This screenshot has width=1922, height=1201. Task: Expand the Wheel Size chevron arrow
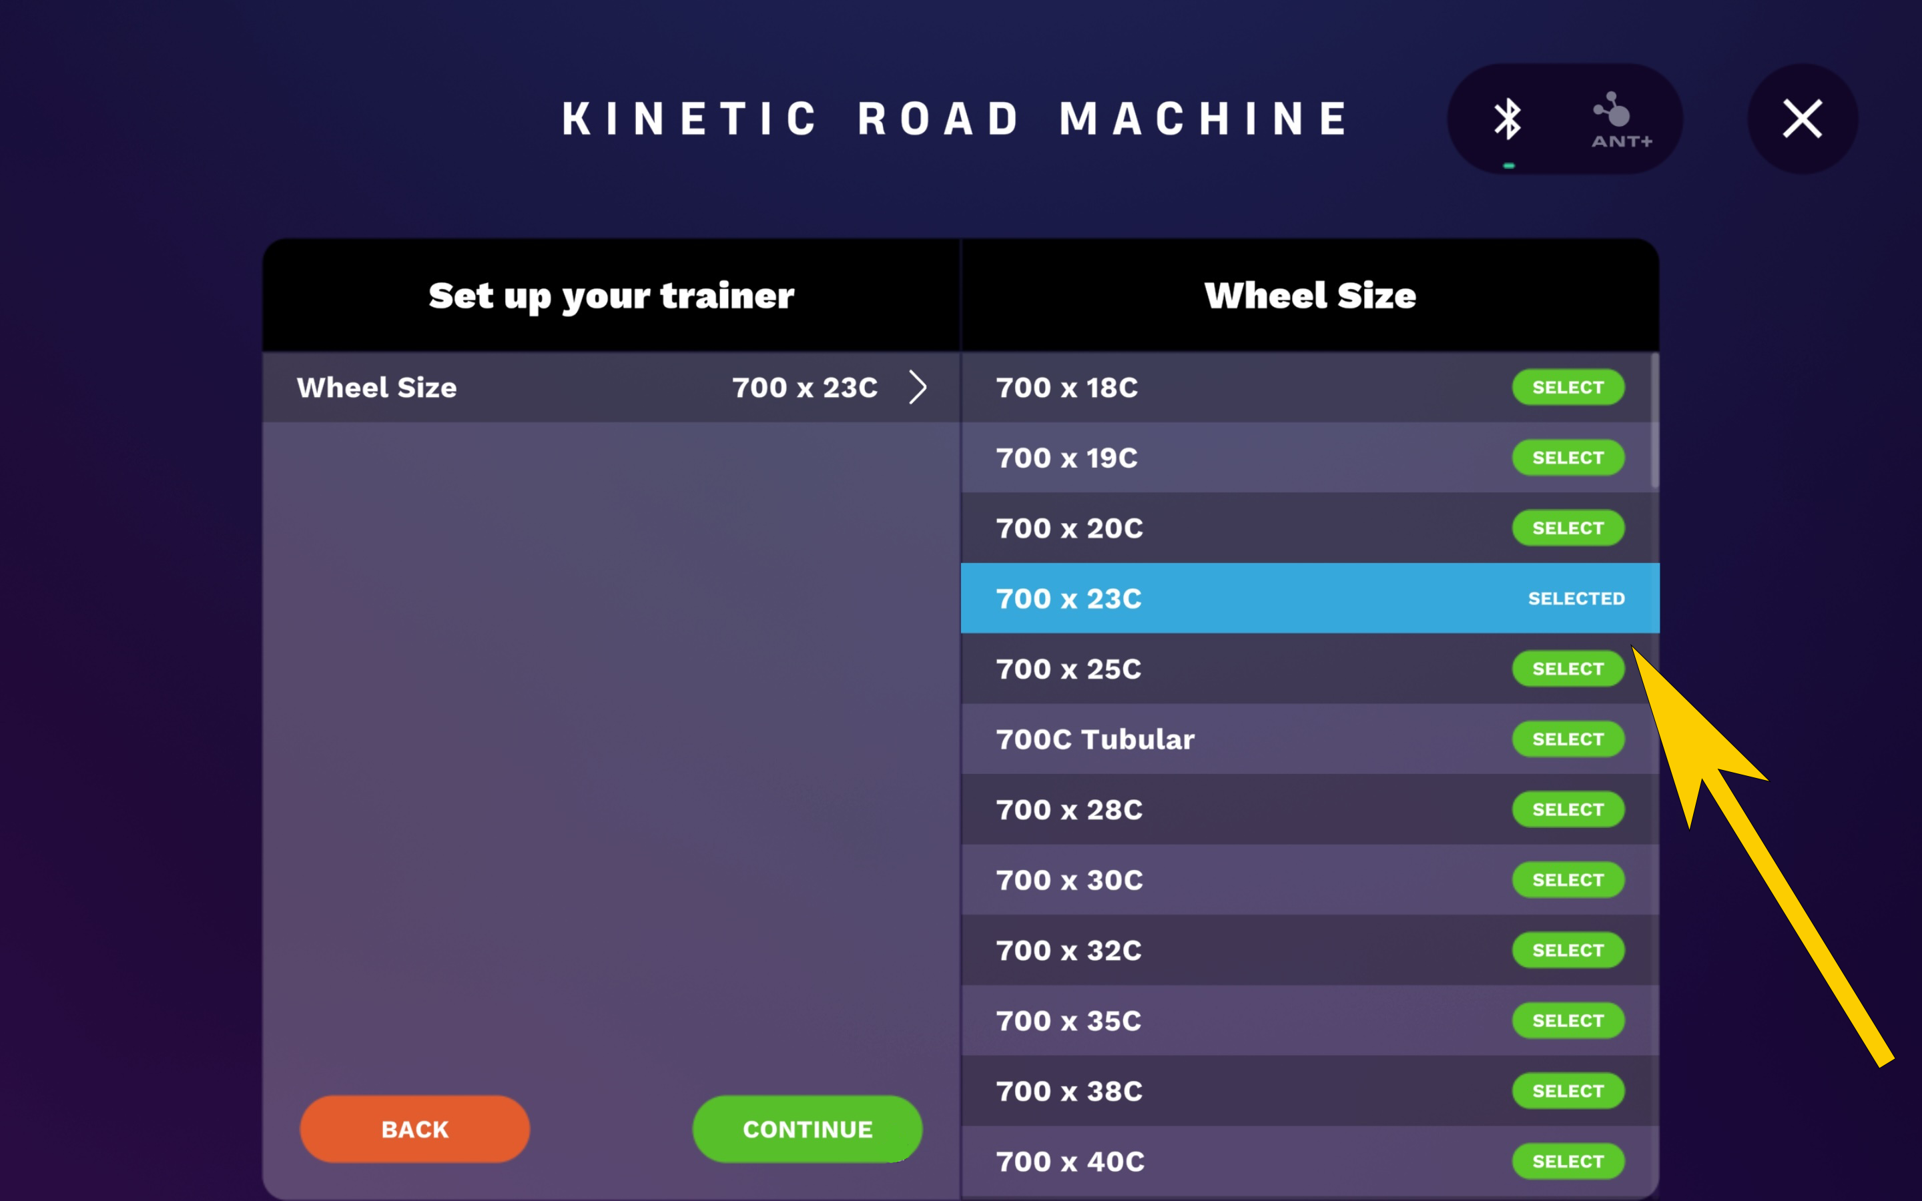pos(918,388)
